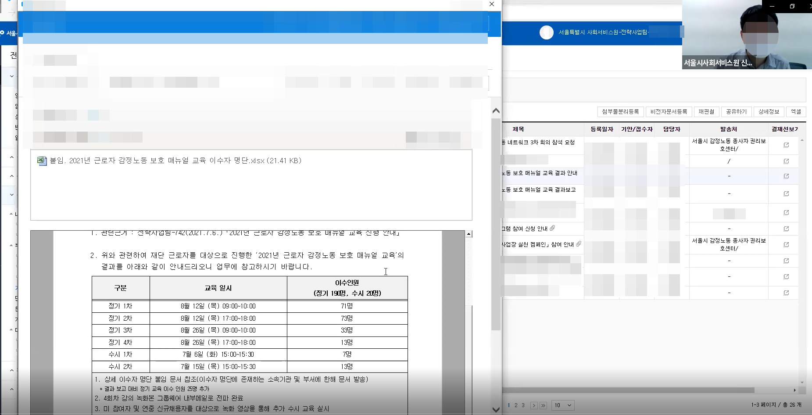Click the round profile avatar in header
Viewport: 812px width, 415px height.
click(x=546, y=32)
